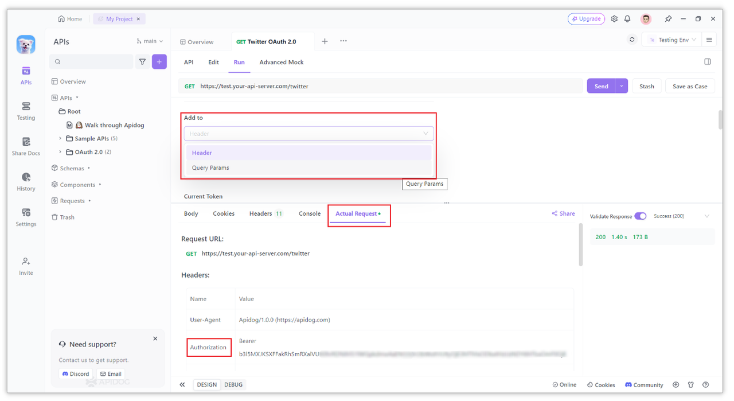Click the Invite icon in the sidebar
Image resolution: width=734 pixels, height=401 pixels.
26,266
